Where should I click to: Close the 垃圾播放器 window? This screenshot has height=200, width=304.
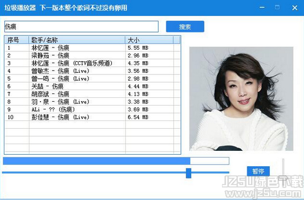tap(295, 8)
